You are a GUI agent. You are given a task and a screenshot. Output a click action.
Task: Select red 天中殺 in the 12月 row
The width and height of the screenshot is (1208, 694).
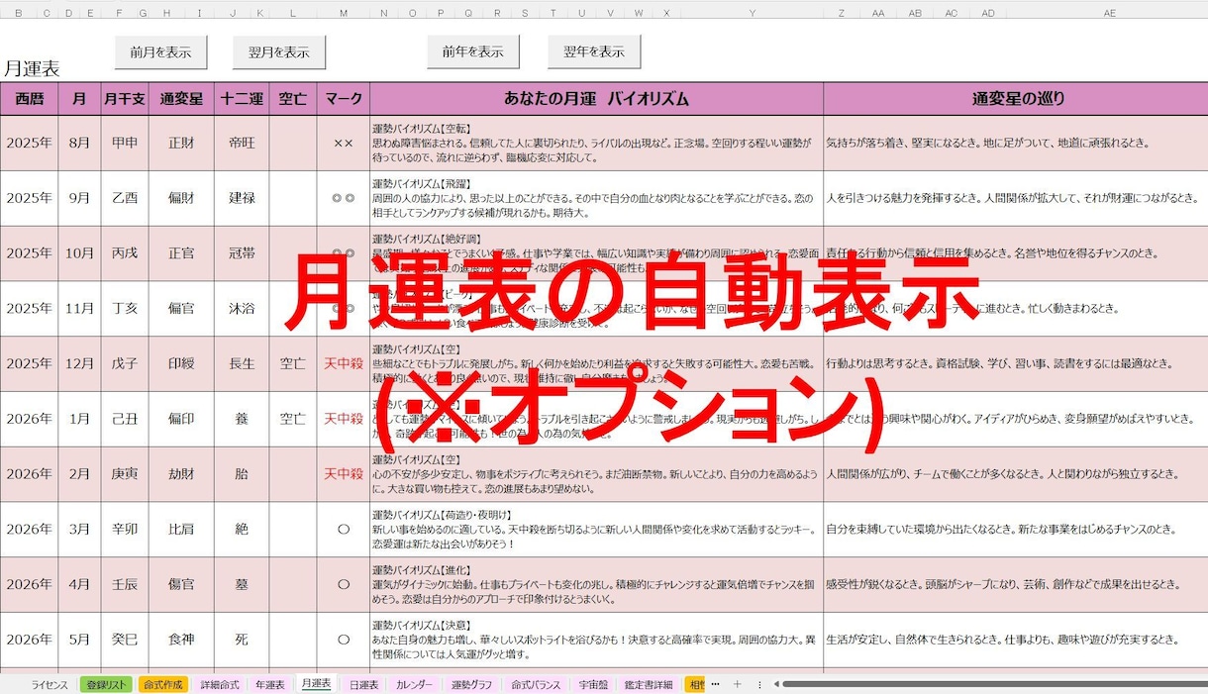click(x=344, y=363)
